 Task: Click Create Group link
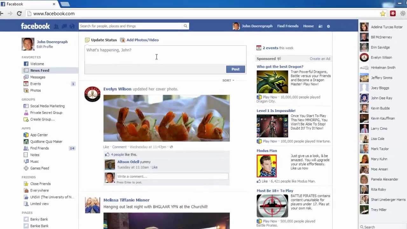tap(42, 119)
